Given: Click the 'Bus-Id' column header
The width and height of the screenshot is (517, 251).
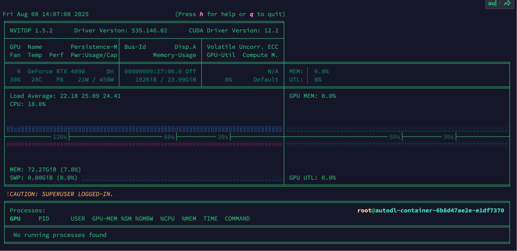Looking at the screenshot, I should click(135, 47).
